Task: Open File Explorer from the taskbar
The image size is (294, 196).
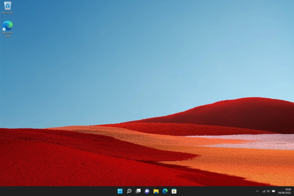Action: click(x=156, y=191)
